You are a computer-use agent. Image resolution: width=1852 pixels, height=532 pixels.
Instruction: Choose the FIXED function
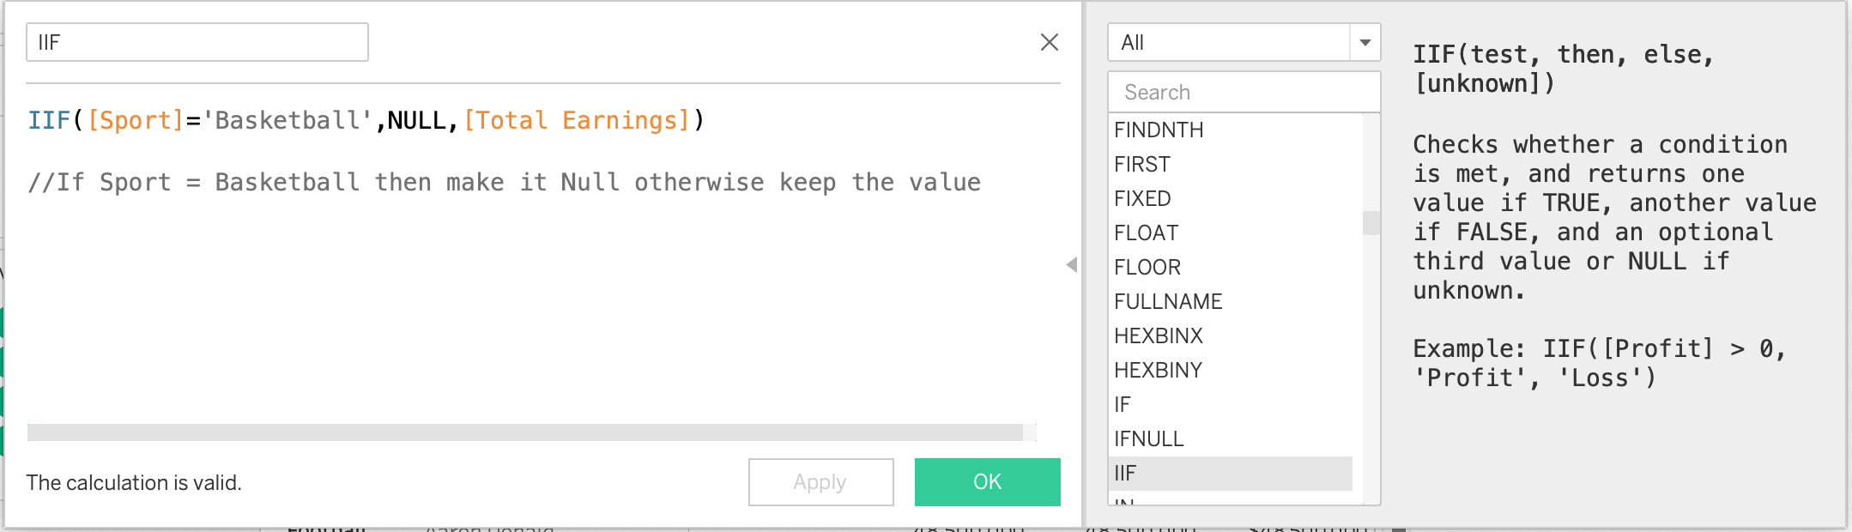pos(1142,198)
